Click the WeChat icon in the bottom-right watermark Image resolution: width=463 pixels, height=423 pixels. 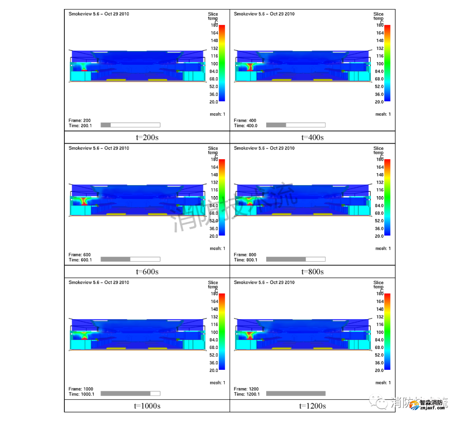378,403
